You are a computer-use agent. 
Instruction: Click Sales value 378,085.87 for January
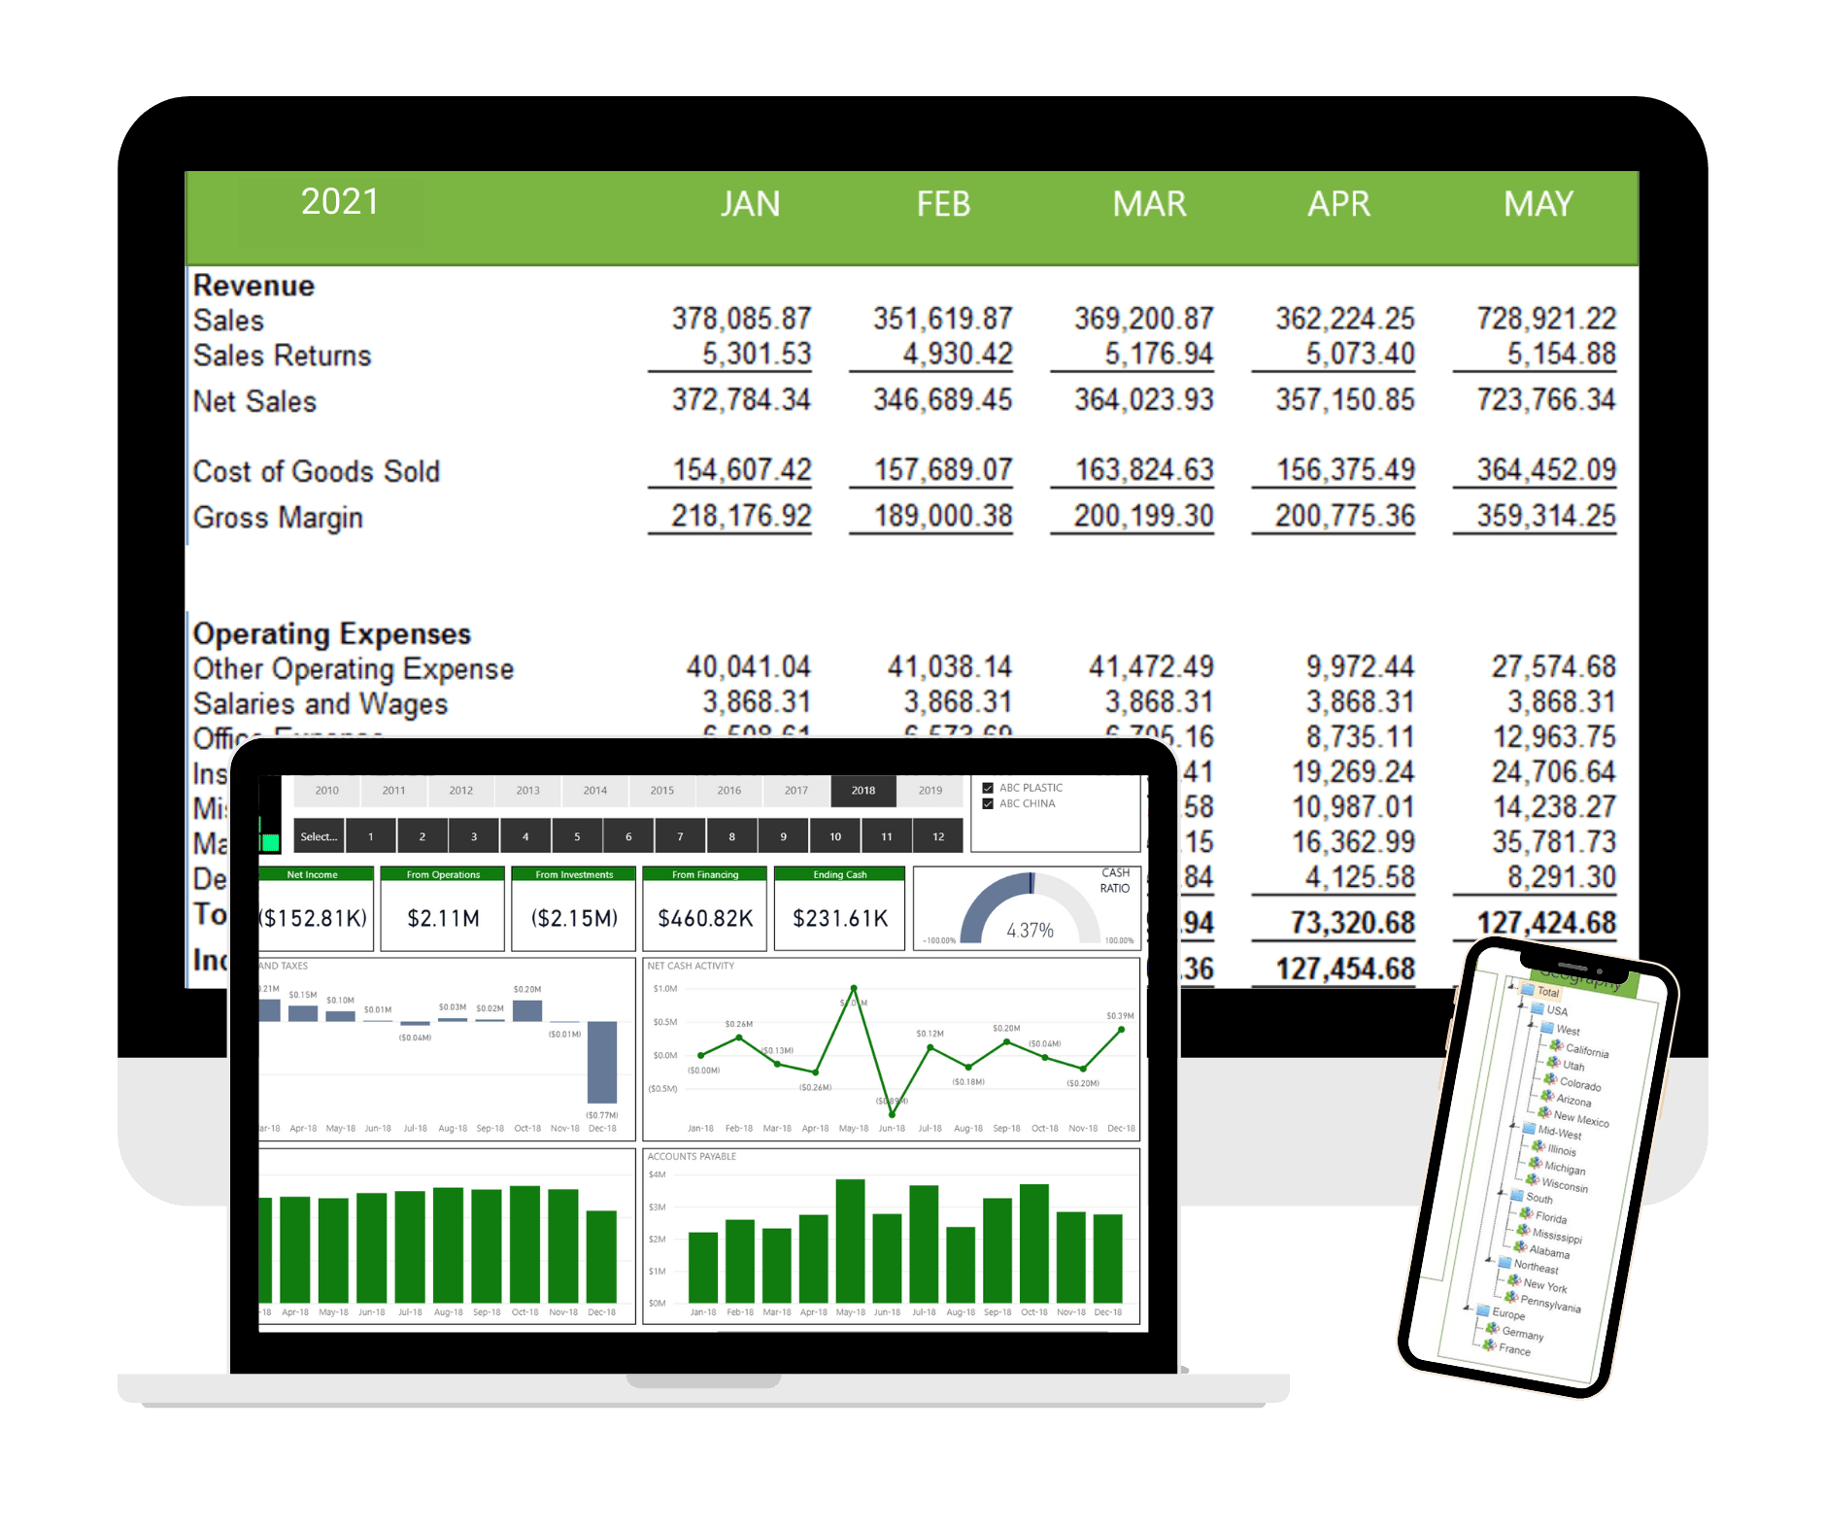741,319
